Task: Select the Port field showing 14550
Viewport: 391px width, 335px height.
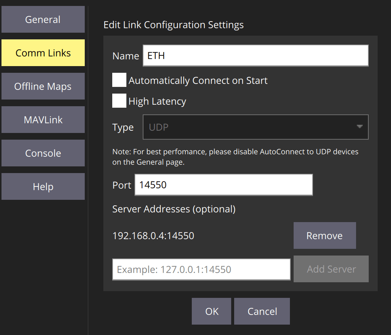Action: click(223, 185)
